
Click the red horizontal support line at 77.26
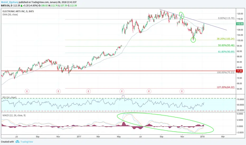(119, 71)
